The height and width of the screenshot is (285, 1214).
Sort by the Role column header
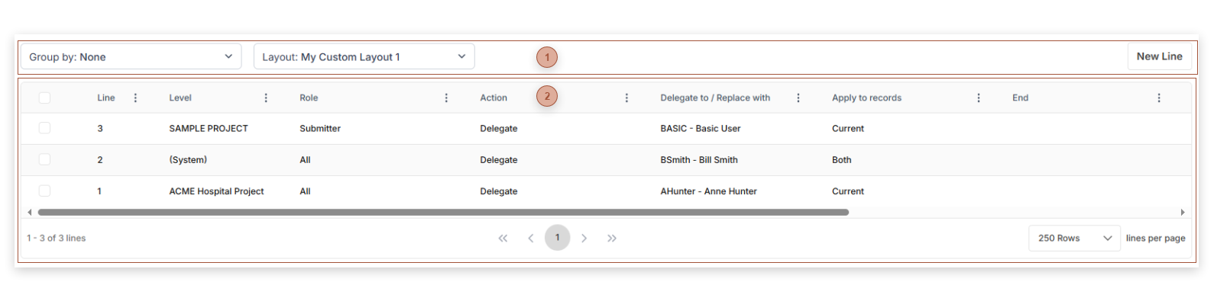pyautogui.click(x=309, y=98)
